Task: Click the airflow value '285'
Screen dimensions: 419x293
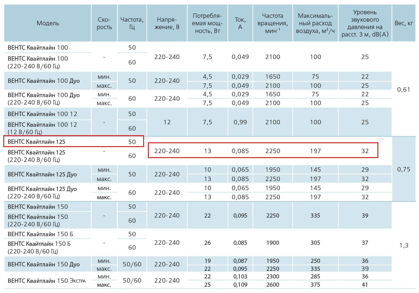Action: point(315,277)
